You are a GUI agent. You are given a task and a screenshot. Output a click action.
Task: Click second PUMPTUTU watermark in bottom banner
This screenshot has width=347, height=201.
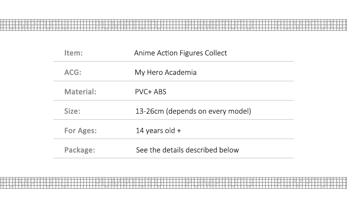pyautogui.click(x=128, y=183)
